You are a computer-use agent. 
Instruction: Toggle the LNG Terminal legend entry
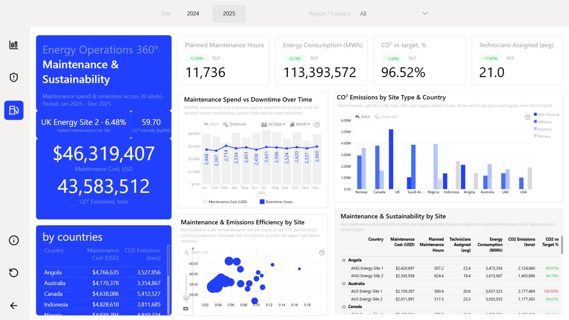coord(546,115)
